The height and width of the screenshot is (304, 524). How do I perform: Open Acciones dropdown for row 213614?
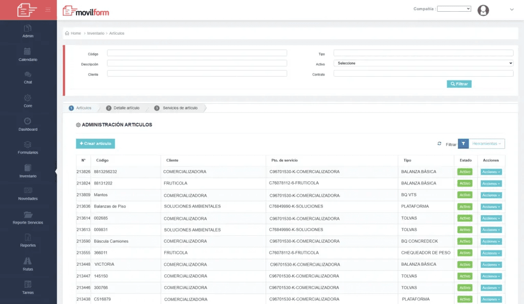coord(491,218)
